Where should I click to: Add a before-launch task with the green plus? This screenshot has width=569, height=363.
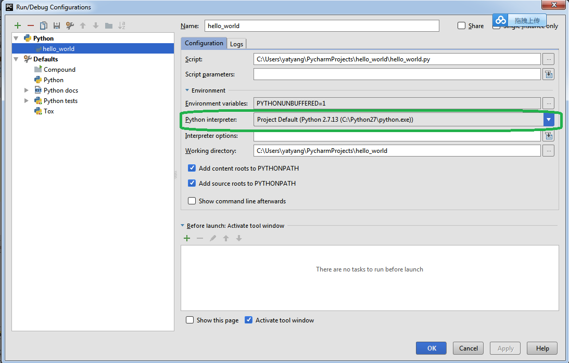[187, 238]
